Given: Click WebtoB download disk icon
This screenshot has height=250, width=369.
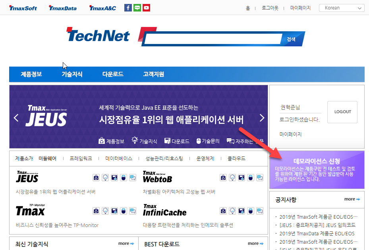Looking at the screenshot, I should [241, 177].
